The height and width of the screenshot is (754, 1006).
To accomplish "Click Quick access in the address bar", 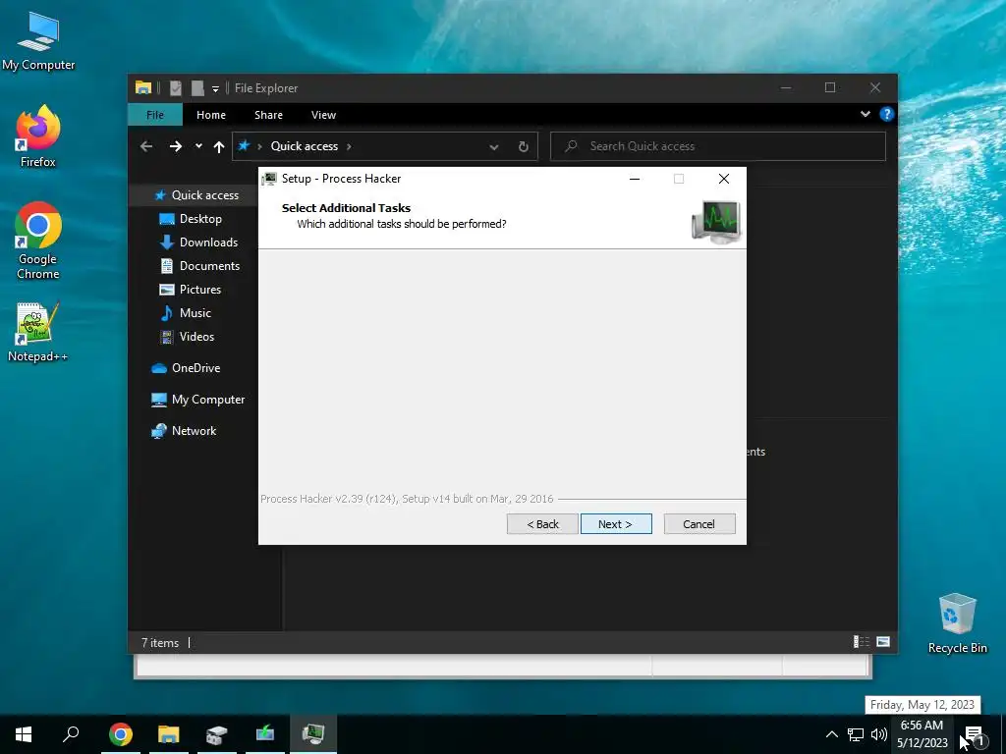I will tap(305, 146).
